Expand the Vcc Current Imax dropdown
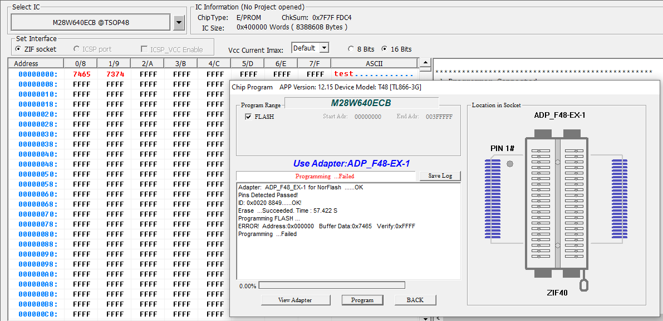The height and width of the screenshot is (321, 663). click(323, 48)
